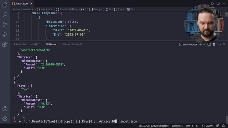Screen dimensions: 228x128
Task: Click 'wololock' in the breadcrumb
Action: (28, 9)
